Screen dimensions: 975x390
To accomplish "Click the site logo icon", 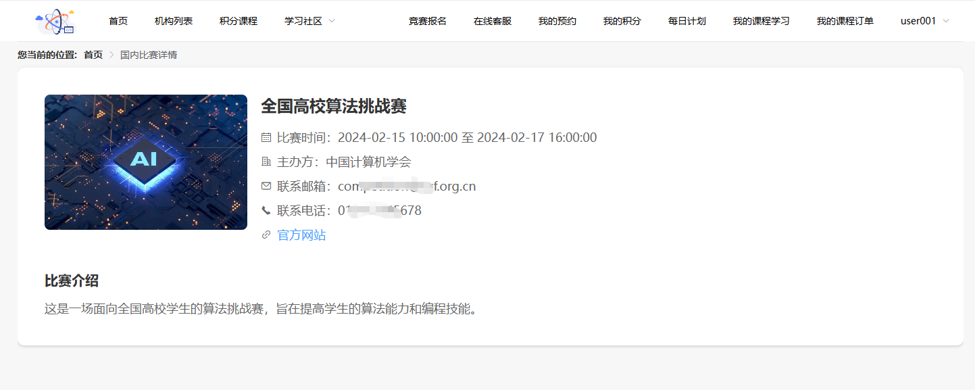I will click(55, 21).
